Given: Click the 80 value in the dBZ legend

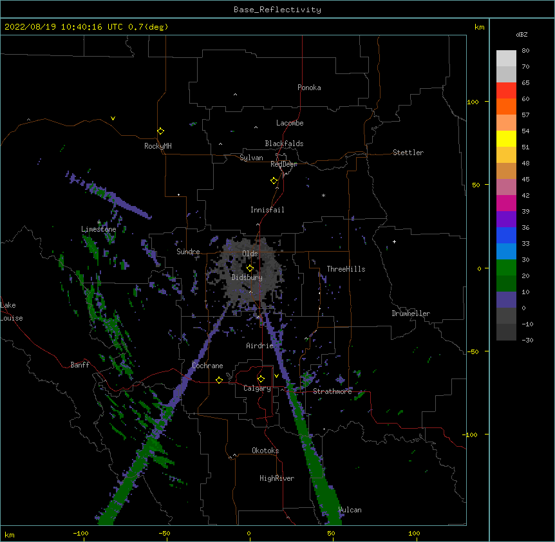Looking at the screenshot, I should pyautogui.click(x=525, y=51).
